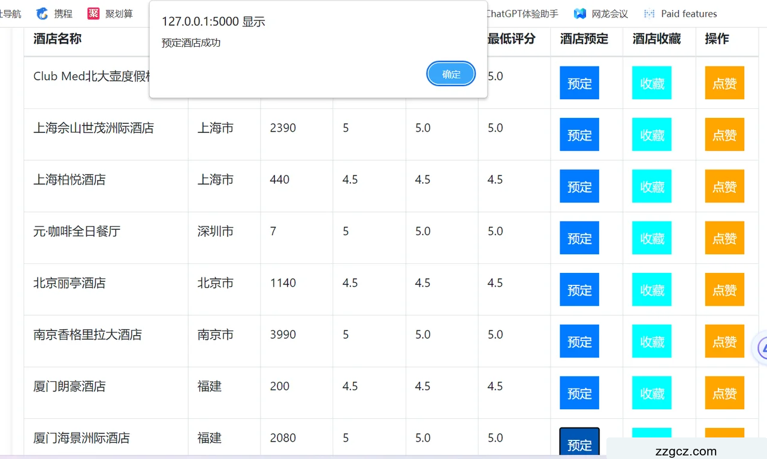Favorite 厦门朗豪酒店 using 收藏
Image resolution: width=767 pixels, height=459 pixels.
[x=651, y=393]
